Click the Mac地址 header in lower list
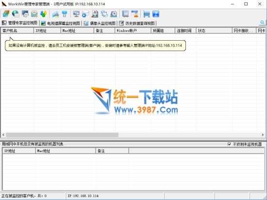Screen dimensions: 267x200 [66, 151]
